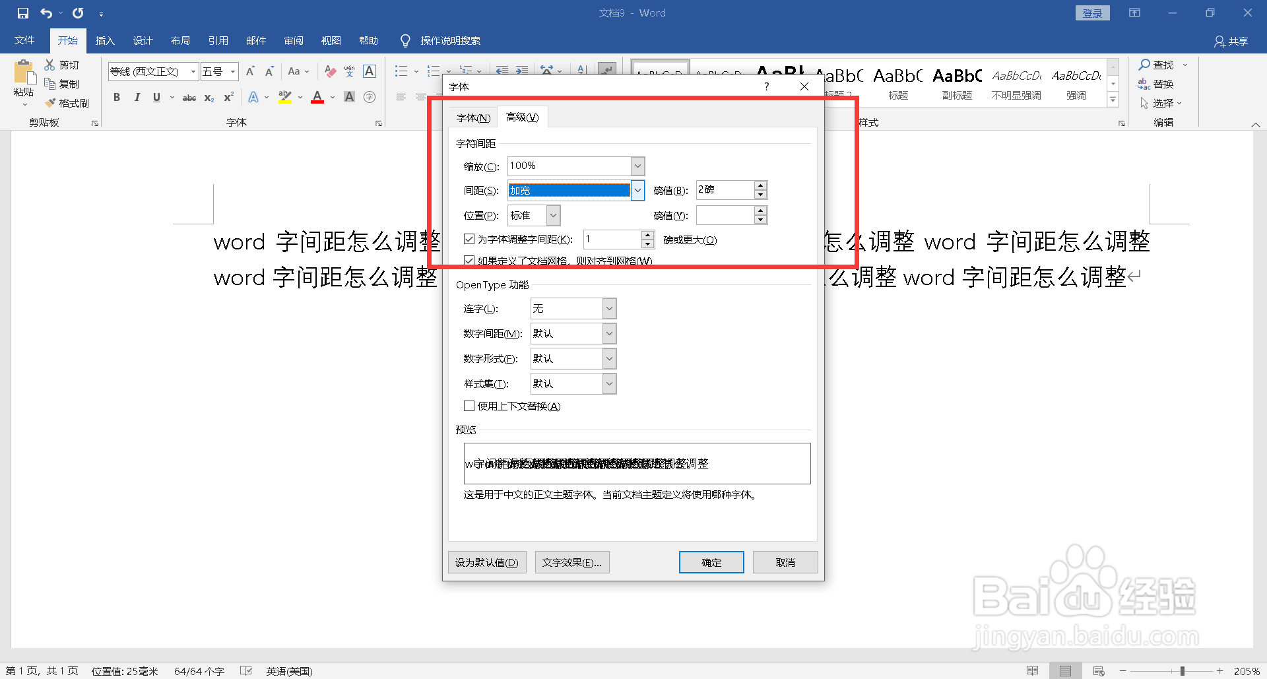Screen dimensions: 1267x679
Task: Increase 磅值(B) spacing value
Action: pos(761,185)
